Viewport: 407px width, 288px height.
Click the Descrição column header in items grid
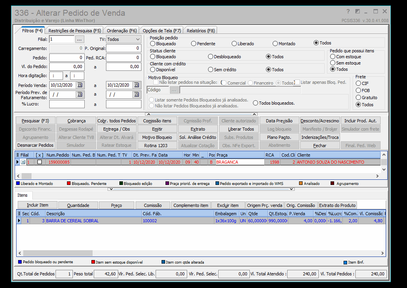pos(93,214)
